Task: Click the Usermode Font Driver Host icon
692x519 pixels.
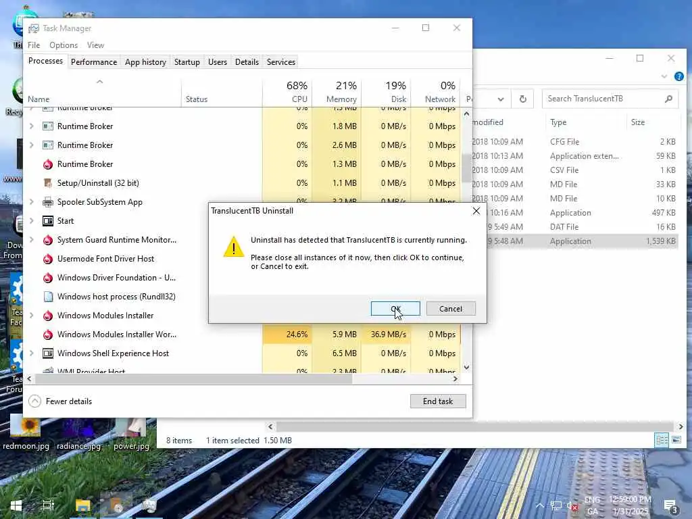Action: (48, 259)
